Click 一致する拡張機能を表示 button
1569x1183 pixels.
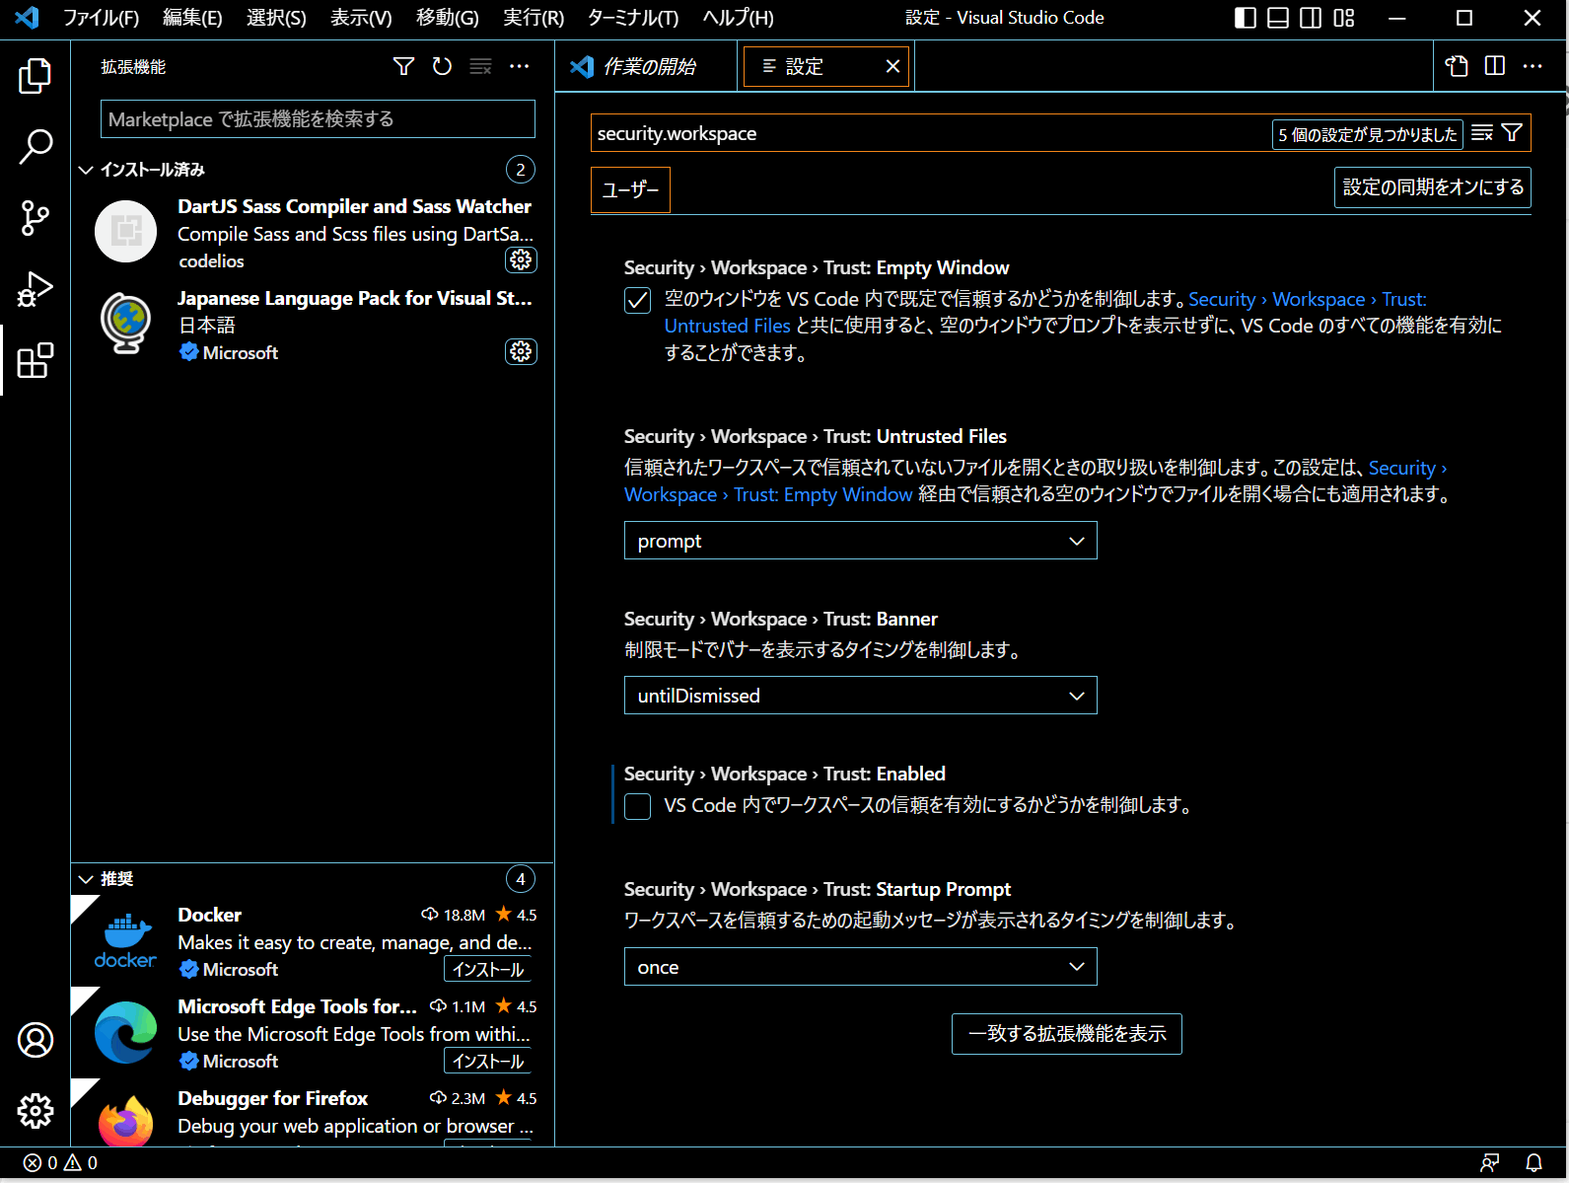coord(1067,1034)
